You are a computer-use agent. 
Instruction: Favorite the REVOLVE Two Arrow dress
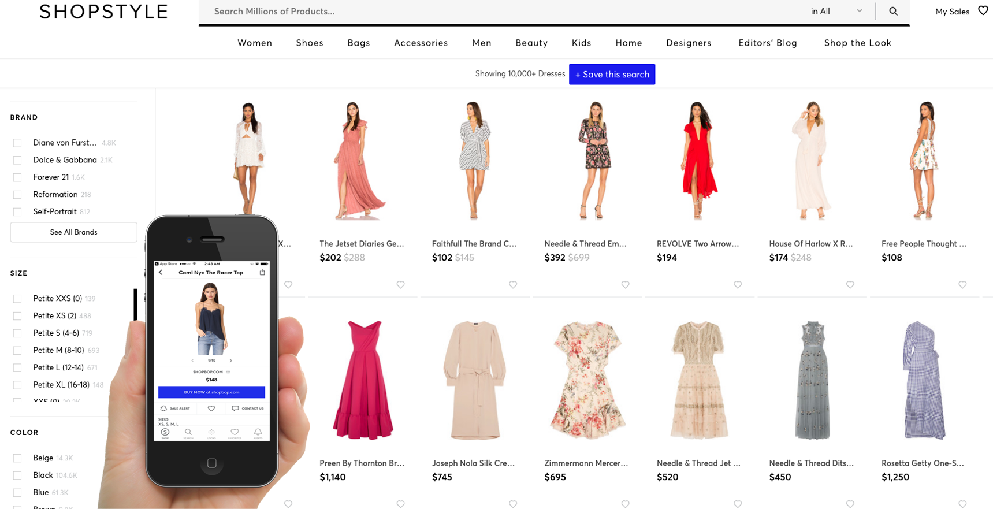pos(738,284)
